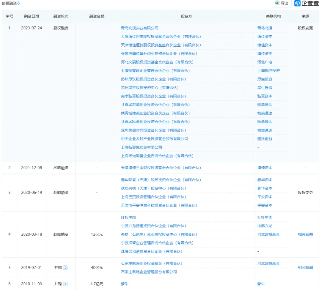321x290 pixels.
Task: Open 秋实兴德（天津）投资中心 link
Action: 153,188
